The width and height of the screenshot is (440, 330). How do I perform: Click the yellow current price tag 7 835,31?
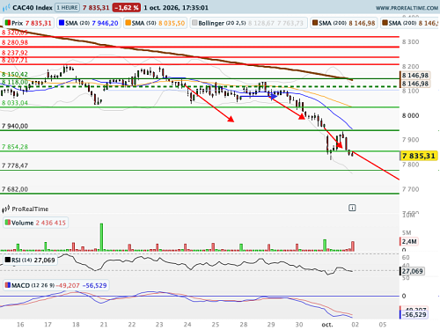419,156
